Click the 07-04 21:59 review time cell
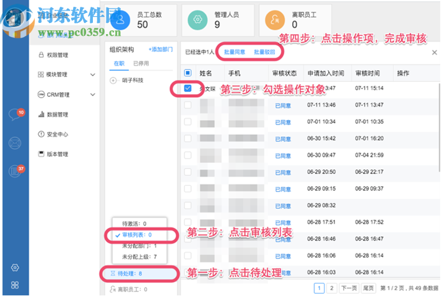 point(369,155)
